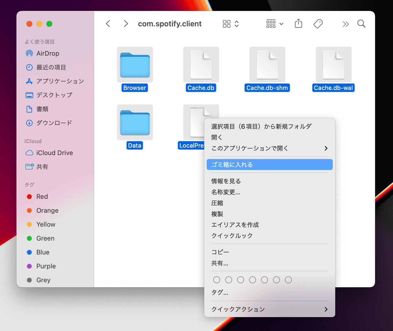The height and width of the screenshot is (331, 393).
Task: Show more toolbar items with double chevron
Action: coord(345,24)
